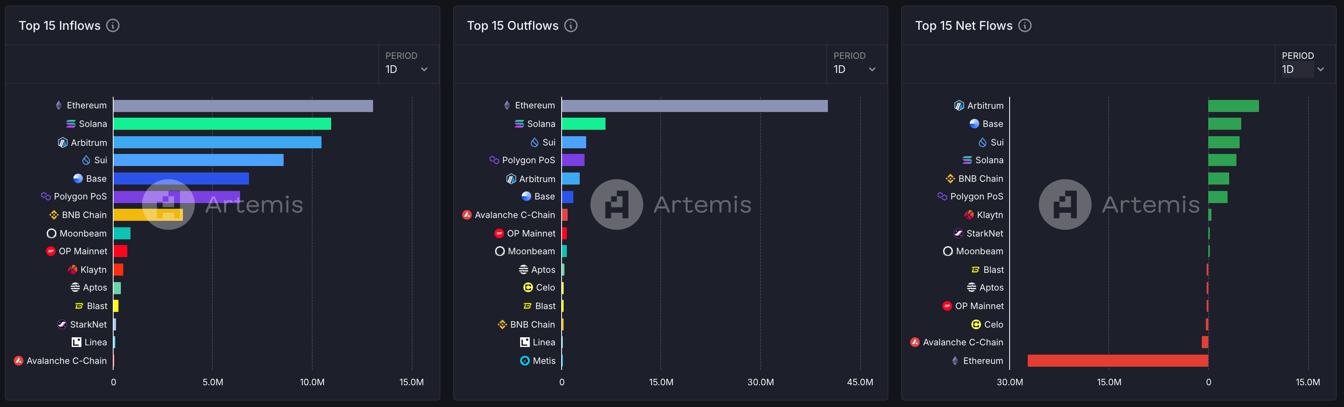This screenshot has width=1344, height=407.
Task: Click the Metis logo in the Outflows chart
Action: click(525, 361)
